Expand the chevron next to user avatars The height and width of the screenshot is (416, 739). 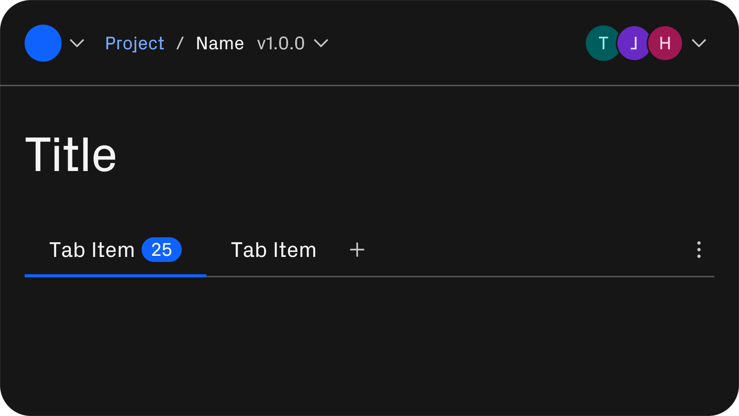point(699,43)
